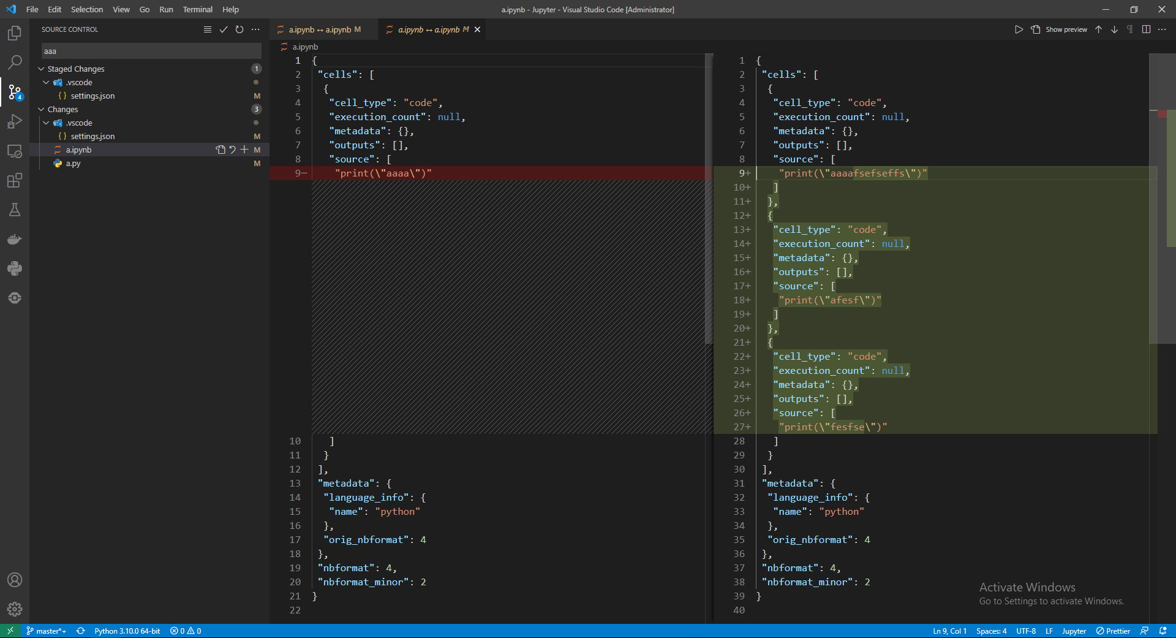Select Python 3.10.0 64-bit interpreter
This screenshot has width=1176, height=638.
coord(127,631)
